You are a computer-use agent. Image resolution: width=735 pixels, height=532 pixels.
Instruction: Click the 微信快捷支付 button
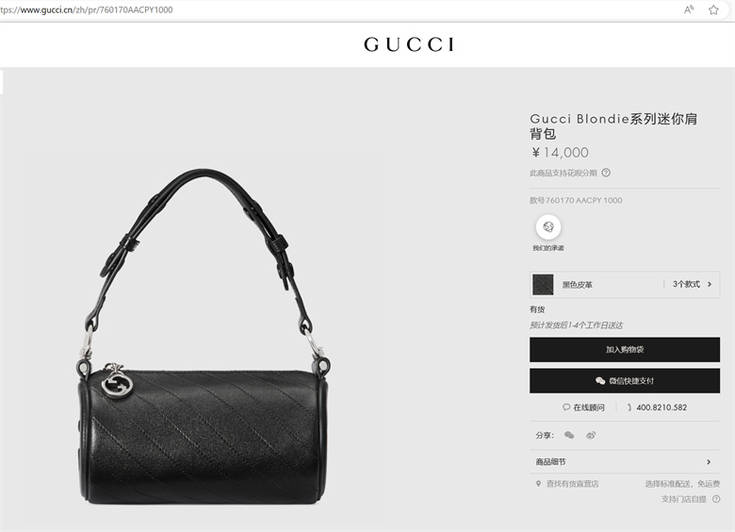click(x=625, y=380)
